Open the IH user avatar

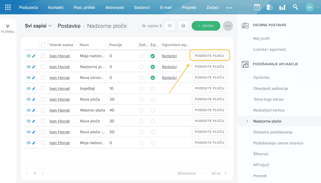pyautogui.click(x=310, y=7)
